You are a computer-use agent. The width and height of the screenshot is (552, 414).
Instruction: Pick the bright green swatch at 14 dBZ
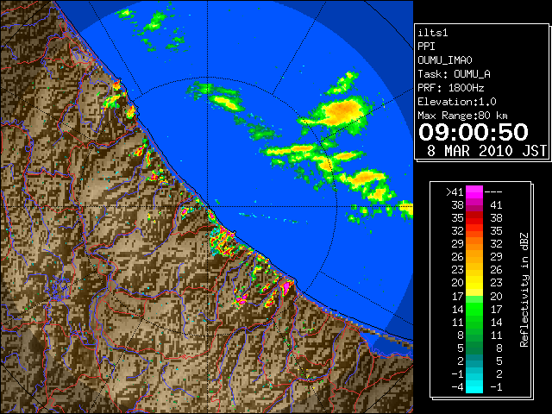point(474,309)
